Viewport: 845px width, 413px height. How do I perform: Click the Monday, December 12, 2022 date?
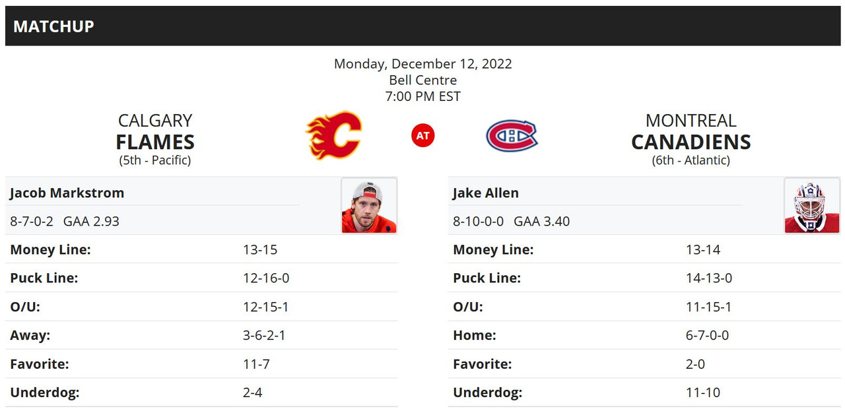coord(422,64)
